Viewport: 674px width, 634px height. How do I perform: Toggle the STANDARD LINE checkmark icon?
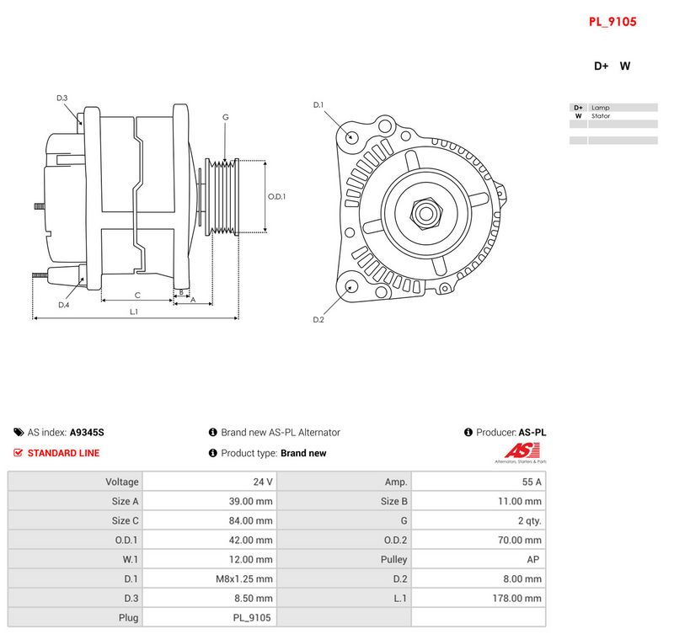[x=18, y=453]
